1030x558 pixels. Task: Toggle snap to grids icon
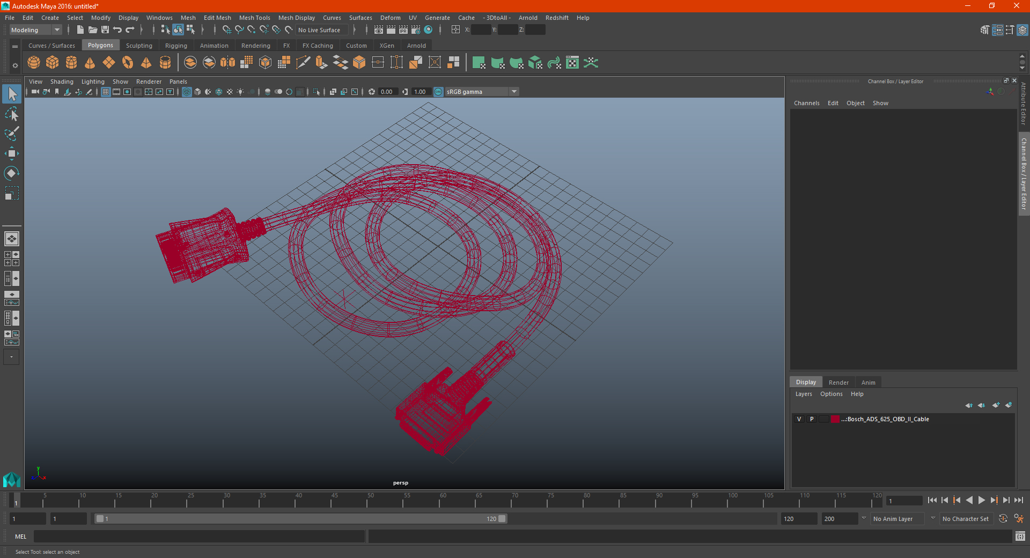coord(226,30)
